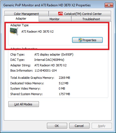Close the properties dialog window

coord(109,5)
